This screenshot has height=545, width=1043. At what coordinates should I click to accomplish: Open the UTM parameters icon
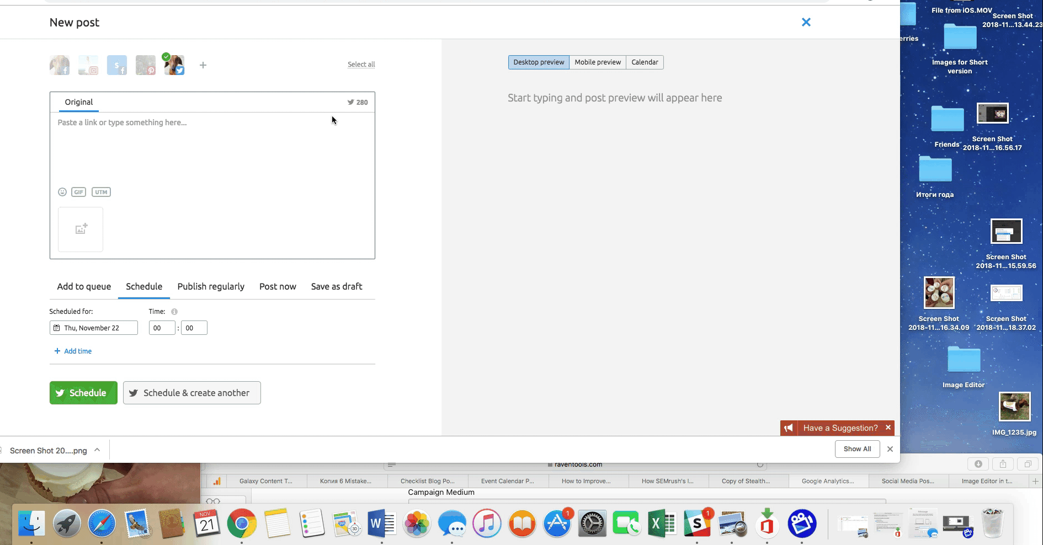tap(101, 192)
